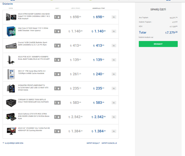185x156 pixels.
Task: Remove Corsair 750W power supply with SİL
Action: pos(114,103)
